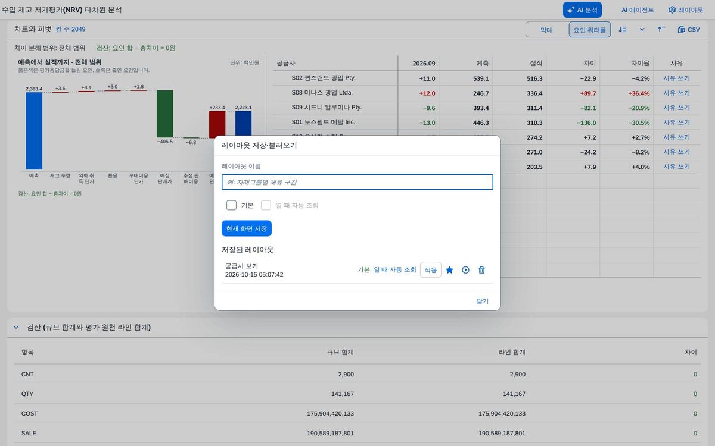Collapse the 검산 section chevron
This screenshot has width=715, height=446.
coord(17,328)
